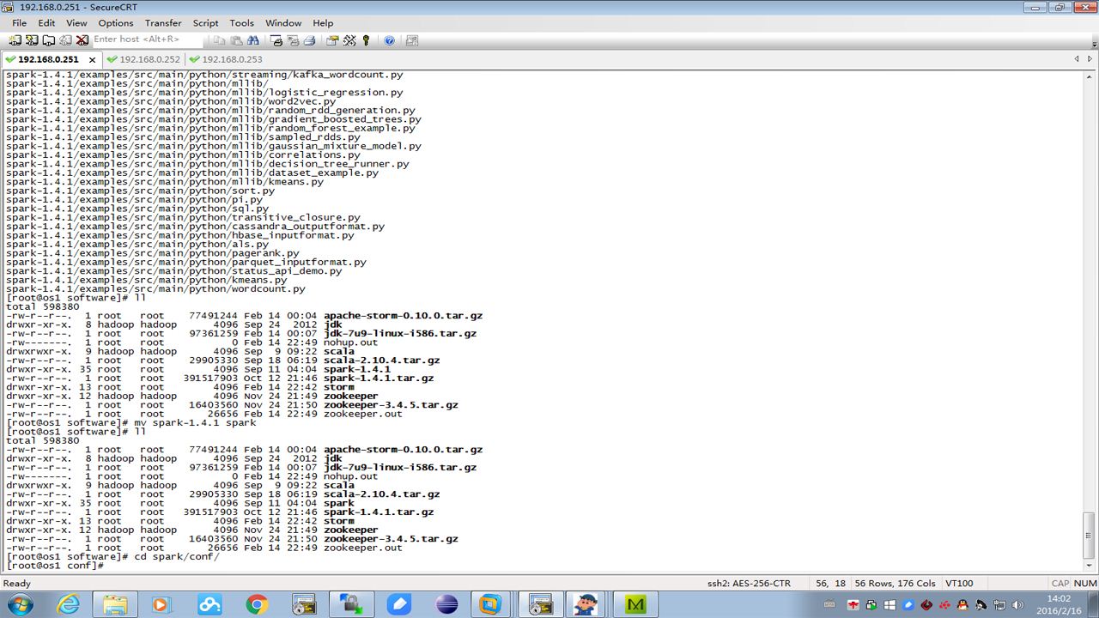This screenshot has height=618, width=1099.
Task: Open the Edit menu
Action: pyautogui.click(x=46, y=23)
